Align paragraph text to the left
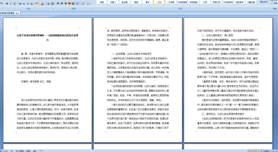Image resolution: width=278 pixels, height=152 pixels. [58, 4]
